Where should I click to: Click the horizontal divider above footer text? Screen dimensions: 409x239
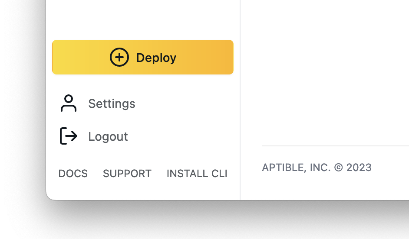tap(335, 146)
